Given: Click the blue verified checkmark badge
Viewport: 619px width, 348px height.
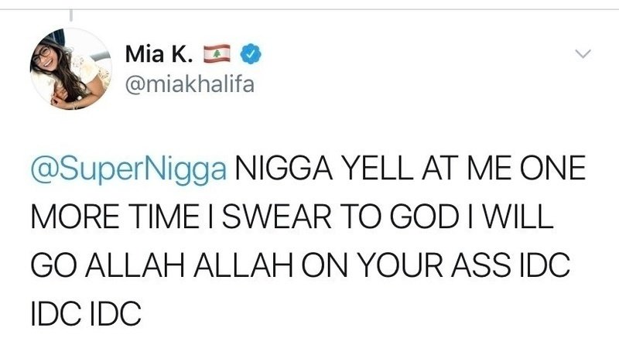Looking at the screenshot, I should [x=251, y=54].
